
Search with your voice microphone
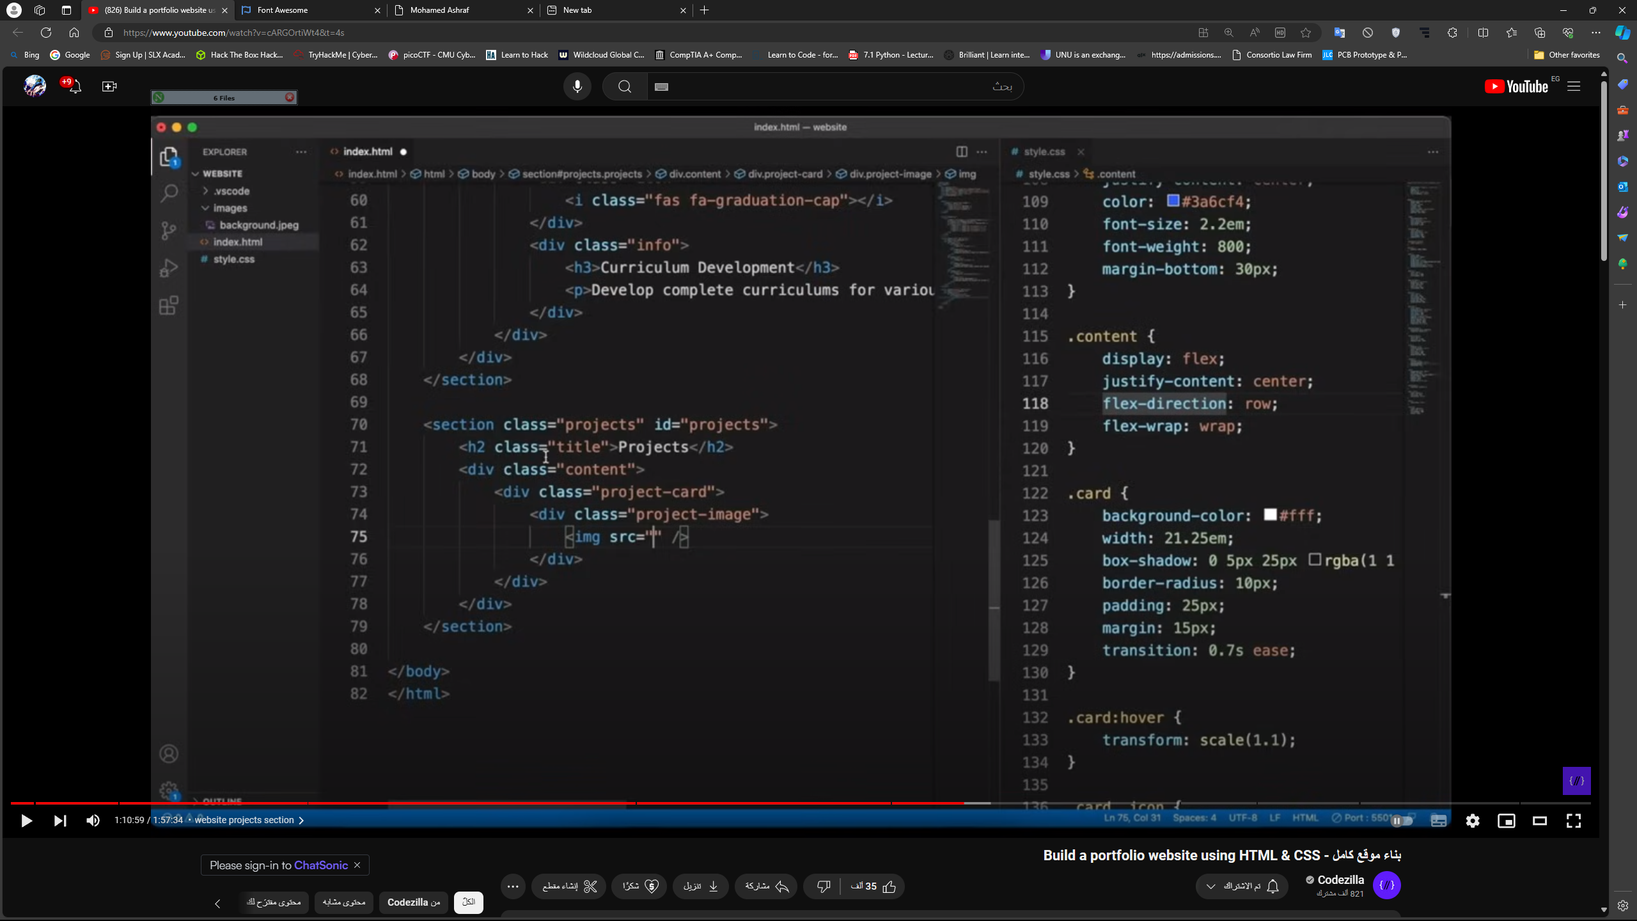pos(577,86)
